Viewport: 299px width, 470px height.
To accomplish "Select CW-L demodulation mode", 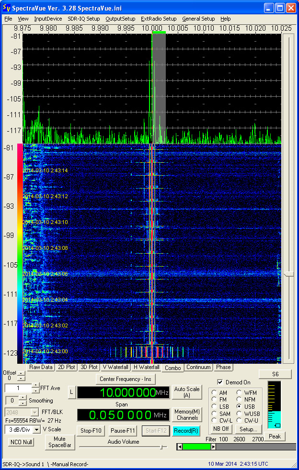I will tap(214, 421).
